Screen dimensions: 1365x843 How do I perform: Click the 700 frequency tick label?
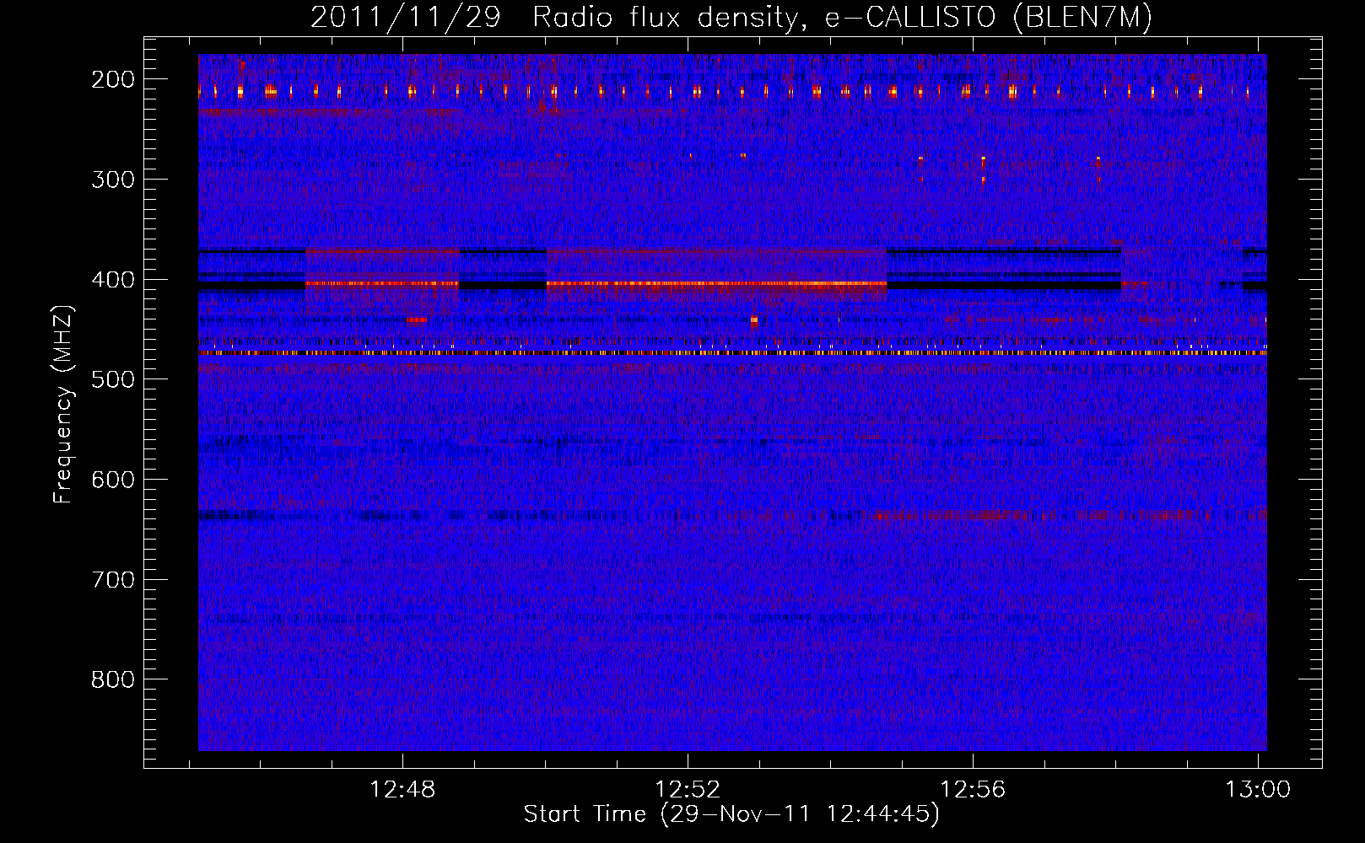[x=113, y=580]
